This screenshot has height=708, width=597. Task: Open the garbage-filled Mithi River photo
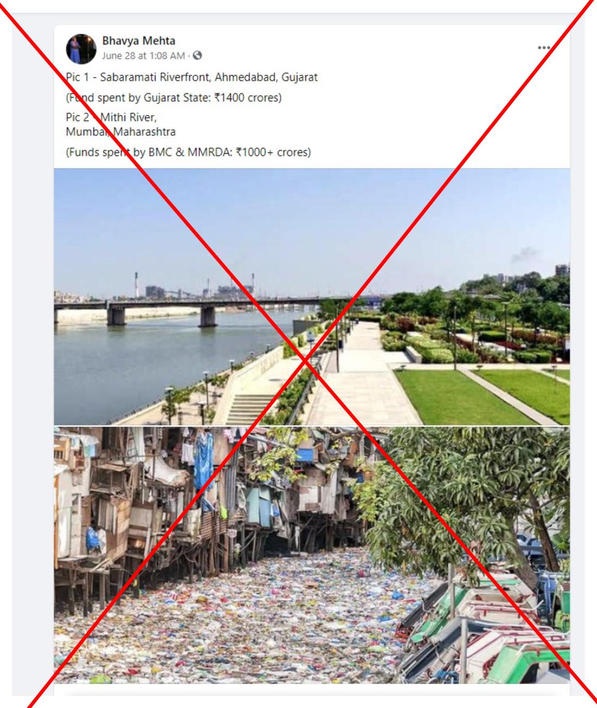click(x=312, y=555)
